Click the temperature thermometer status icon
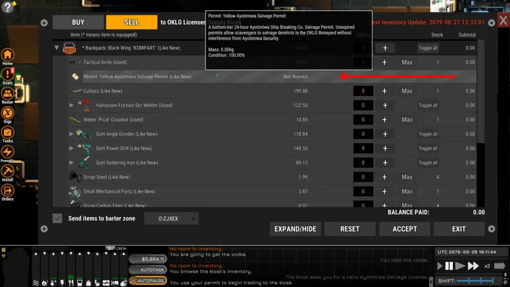 53,283
